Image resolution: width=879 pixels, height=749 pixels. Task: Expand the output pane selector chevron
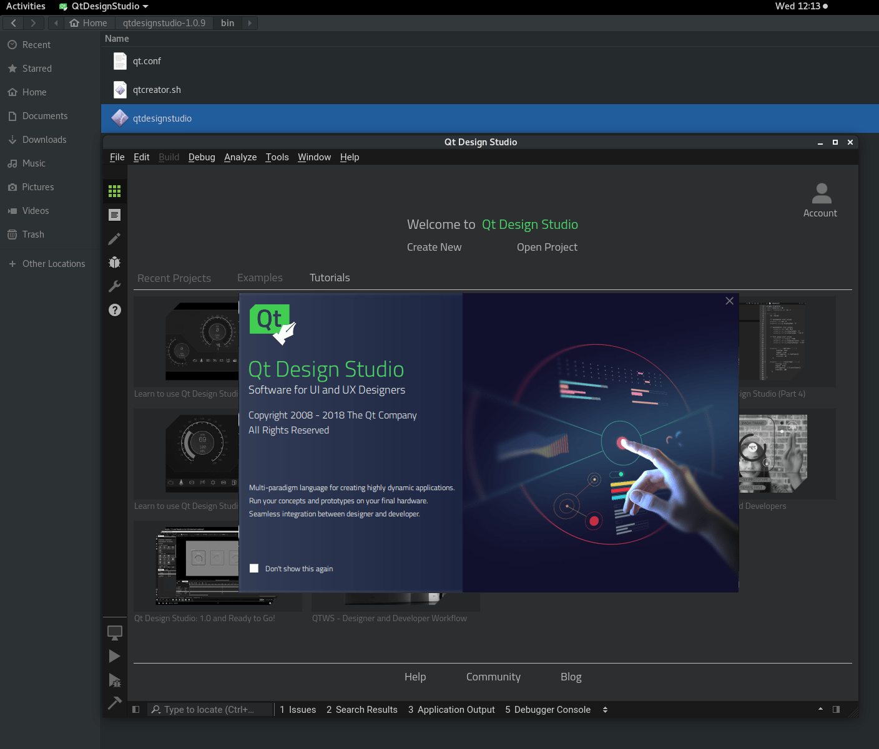605,709
